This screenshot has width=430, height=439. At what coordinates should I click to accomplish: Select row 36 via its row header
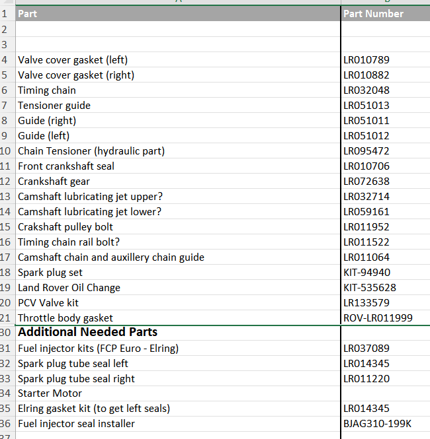coord(7,423)
